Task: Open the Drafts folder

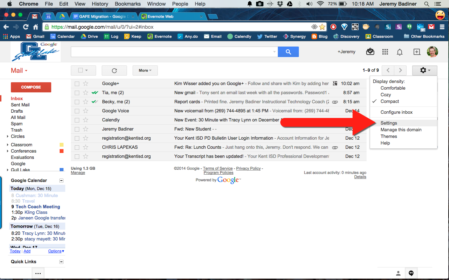Action: pos(17,111)
